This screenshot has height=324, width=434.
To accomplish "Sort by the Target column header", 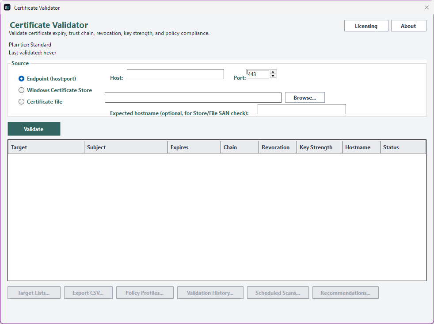I will tap(46, 147).
